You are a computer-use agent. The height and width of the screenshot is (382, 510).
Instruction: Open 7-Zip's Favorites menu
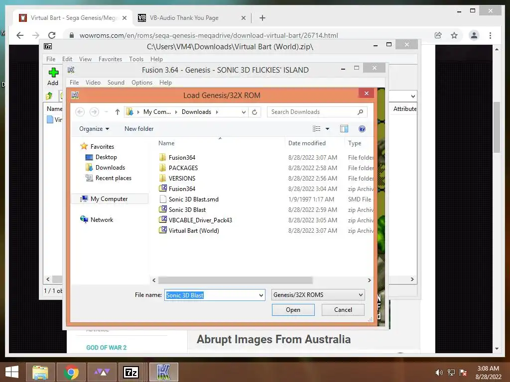coord(110,59)
